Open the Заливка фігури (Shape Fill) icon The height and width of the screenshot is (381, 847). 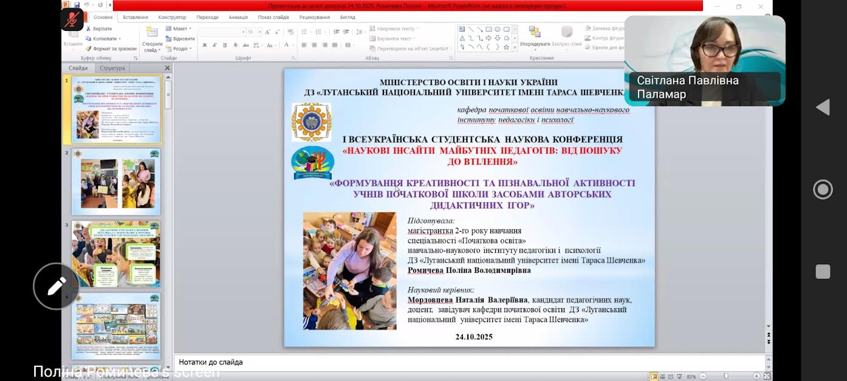coord(588,28)
